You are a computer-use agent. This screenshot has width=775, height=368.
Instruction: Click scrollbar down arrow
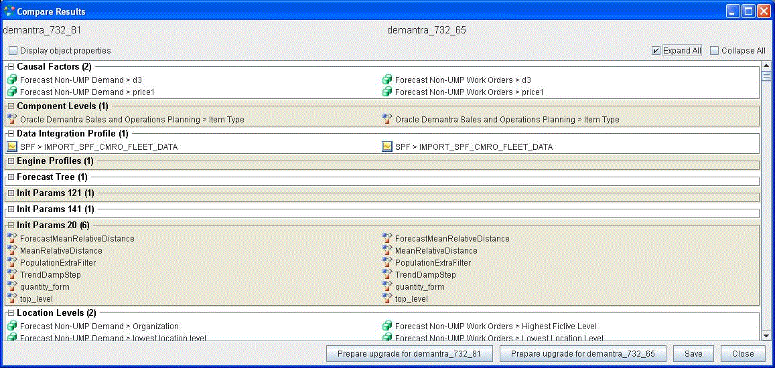pyautogui.click(x=766, y=336)
